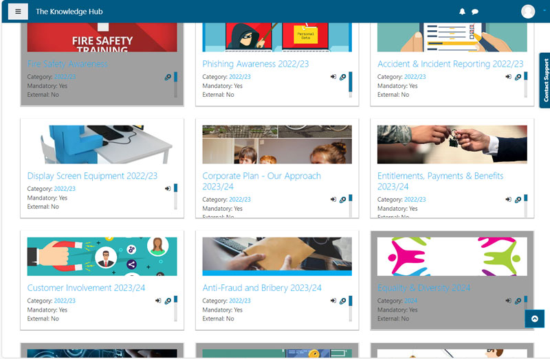Click the link icon on Anti-Fraud and Bribery
The height and width of the screenshot is (359, 550).
(x=342, y=301)
